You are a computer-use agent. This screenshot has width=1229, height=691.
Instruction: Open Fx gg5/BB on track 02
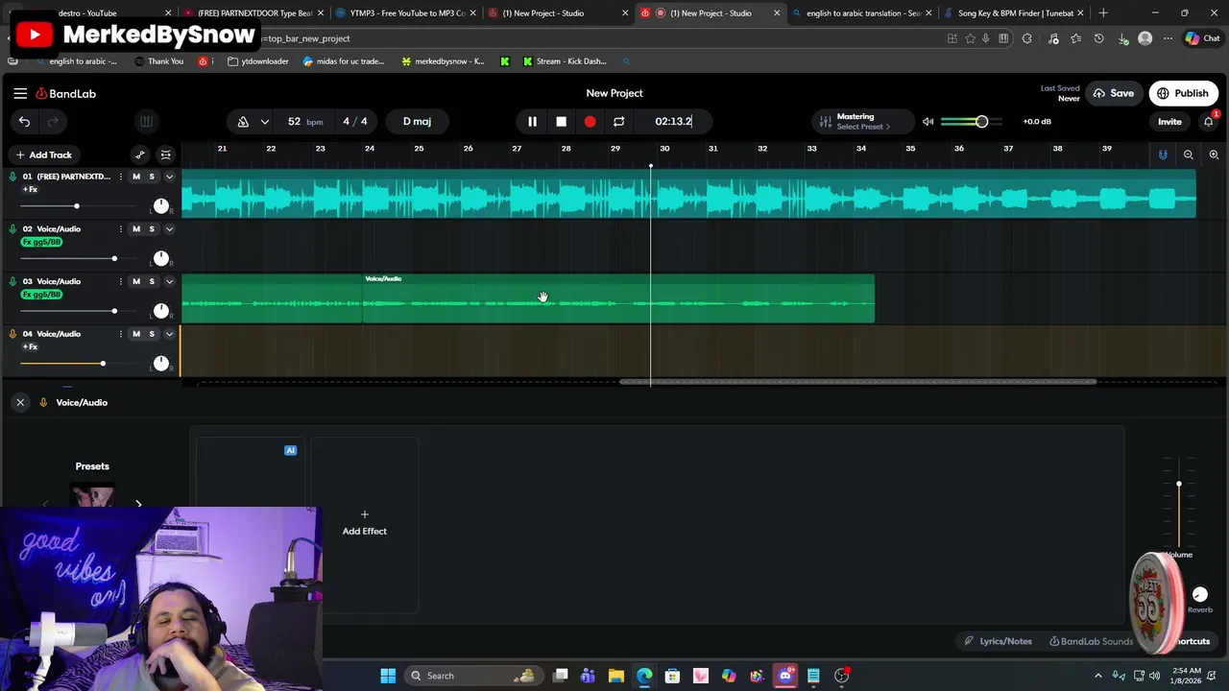tap(41, 242)
